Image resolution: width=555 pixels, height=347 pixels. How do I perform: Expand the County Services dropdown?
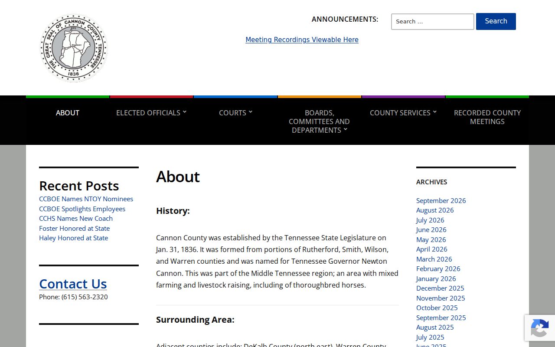point(403,113)
